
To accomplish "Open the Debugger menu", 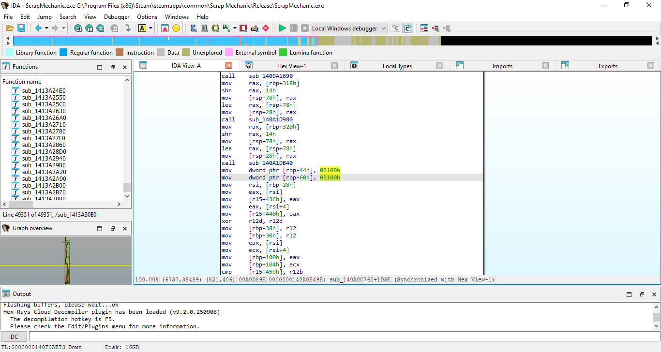I will coord(117,16).
